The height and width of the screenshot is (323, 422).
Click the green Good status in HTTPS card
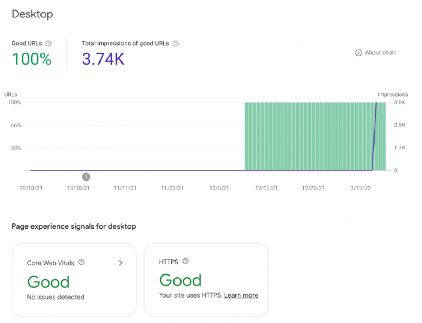(180, 280)
